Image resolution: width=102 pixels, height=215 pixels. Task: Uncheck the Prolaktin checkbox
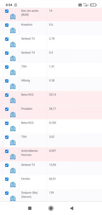tap(7, 109)
